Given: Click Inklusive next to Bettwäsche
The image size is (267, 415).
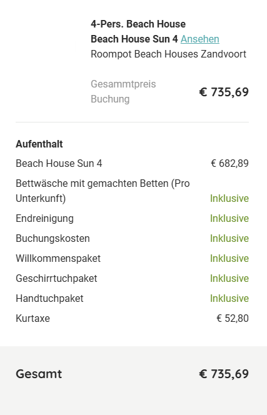Looking at the screenshot, I should (x=229, y=199).
